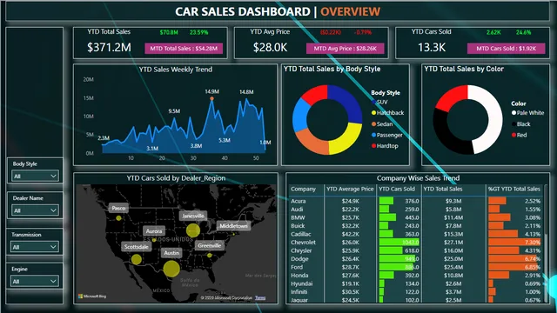Click the 7.30% share bar cell

[514, 243]
